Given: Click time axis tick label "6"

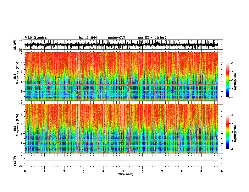Looking at the screenshot, I should (x=143, y=171).
